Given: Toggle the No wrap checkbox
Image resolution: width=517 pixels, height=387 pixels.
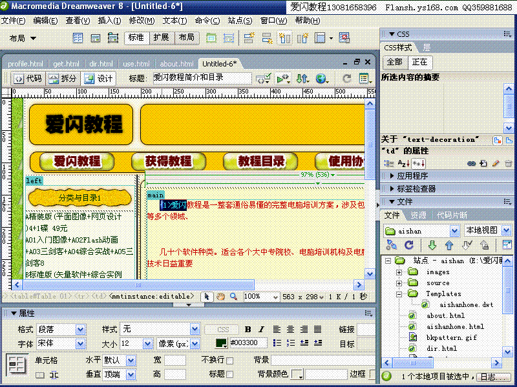Looking at the screenshot, I should (230, 361).
